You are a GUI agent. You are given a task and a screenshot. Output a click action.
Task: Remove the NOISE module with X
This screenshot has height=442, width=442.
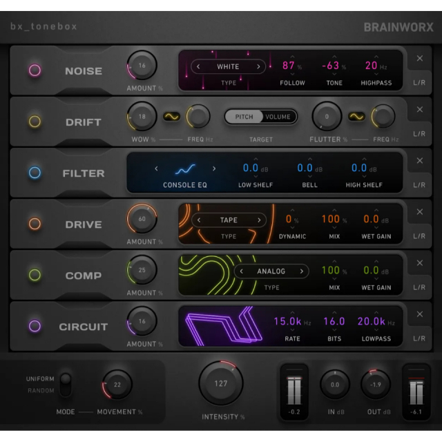pos(420,58)
